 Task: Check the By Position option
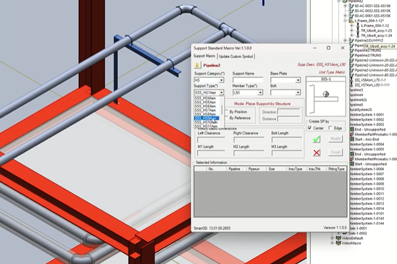coord(226,111)
